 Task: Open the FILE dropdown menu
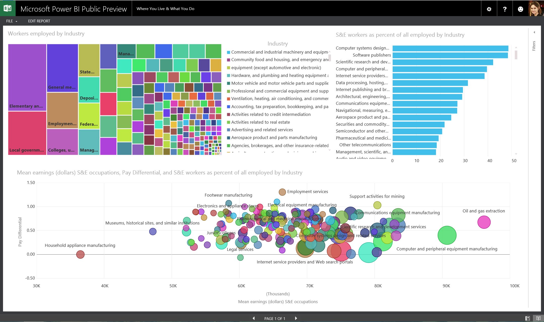(x=11, y=21)
